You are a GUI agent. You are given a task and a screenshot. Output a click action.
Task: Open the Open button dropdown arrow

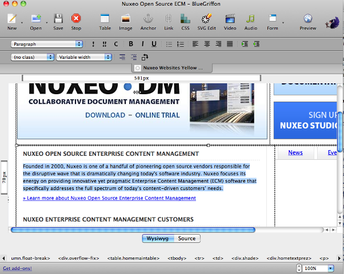(46, 23)
